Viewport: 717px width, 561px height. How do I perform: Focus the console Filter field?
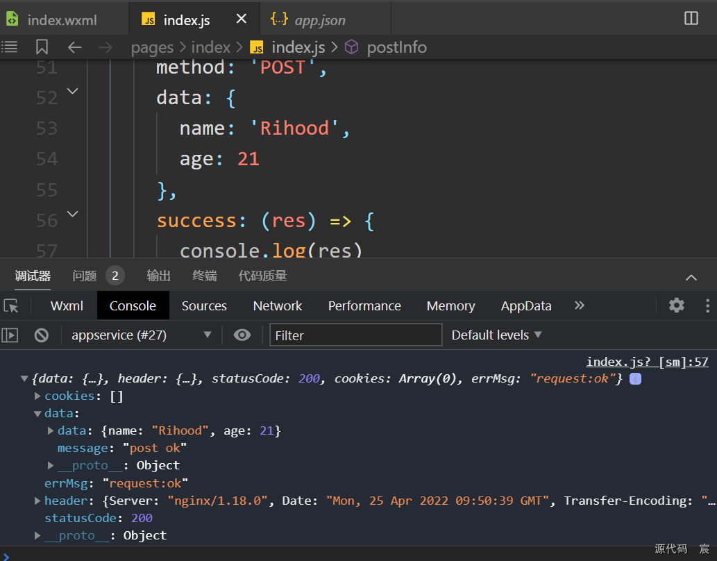click(356, 335)
